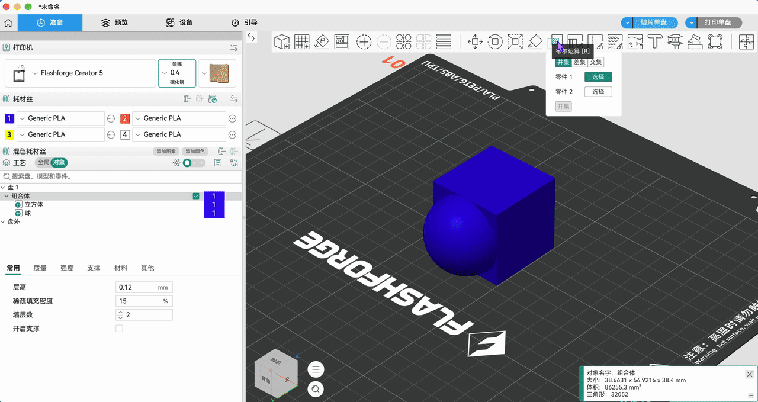Click the Add plate grid icon
This screenshot has width=758, height=402.
coord(302,41)
